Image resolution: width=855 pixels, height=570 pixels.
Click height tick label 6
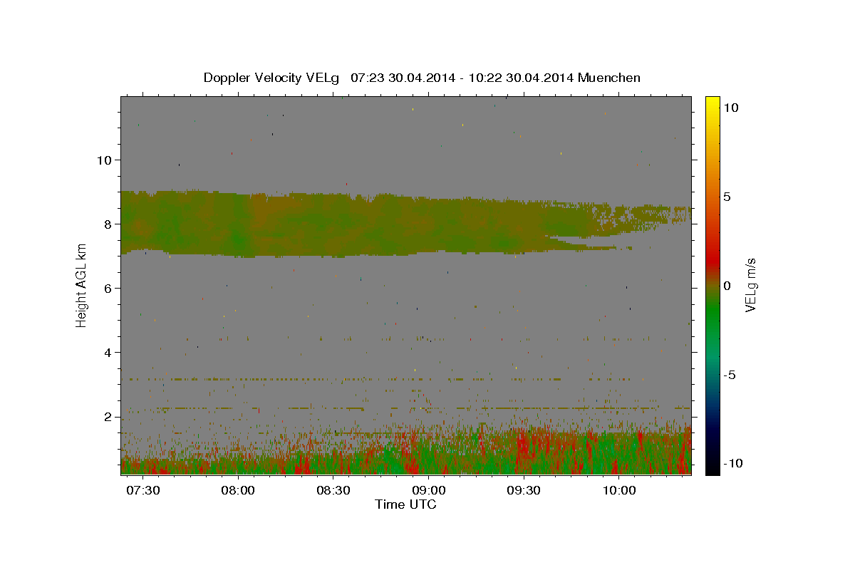pyautogui.click(x=108, y=288)
